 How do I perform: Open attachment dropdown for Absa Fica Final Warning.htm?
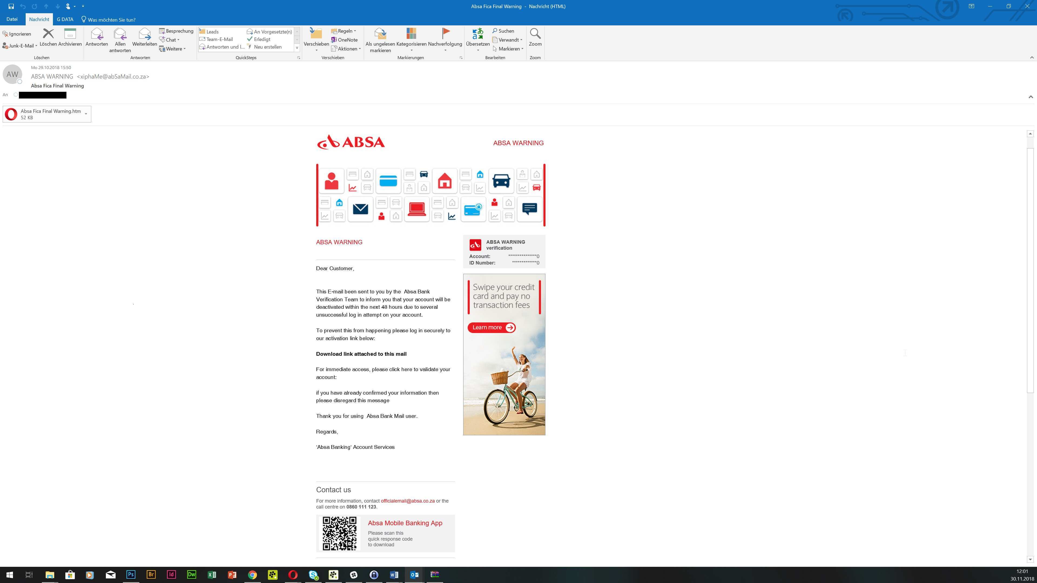[86, 114]
